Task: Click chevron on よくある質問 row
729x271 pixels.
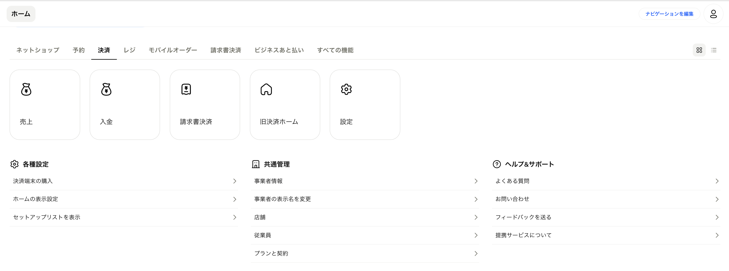Action: click(717, 181)
